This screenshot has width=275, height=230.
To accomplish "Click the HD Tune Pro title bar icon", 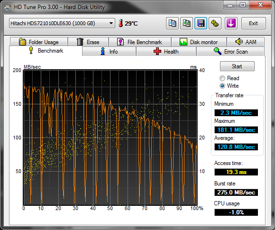I will 8,7.
